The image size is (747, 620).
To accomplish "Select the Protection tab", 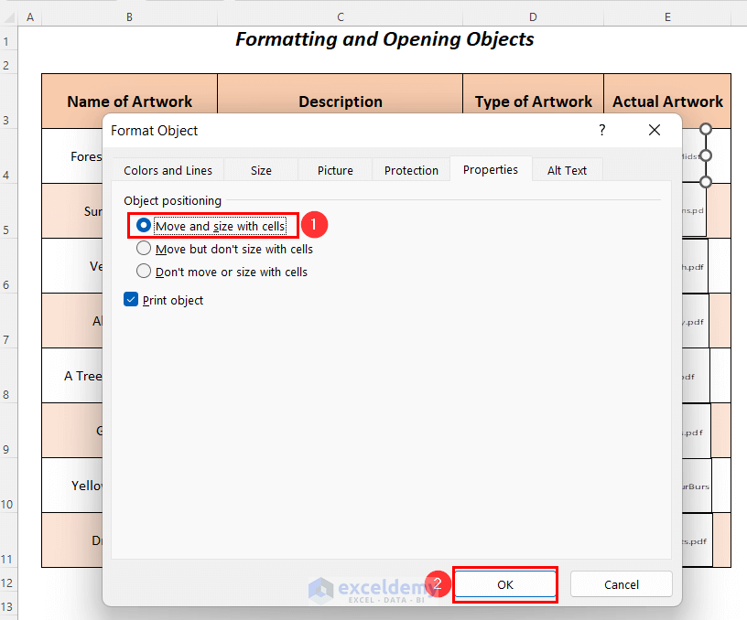I will [x=410, y=170].
